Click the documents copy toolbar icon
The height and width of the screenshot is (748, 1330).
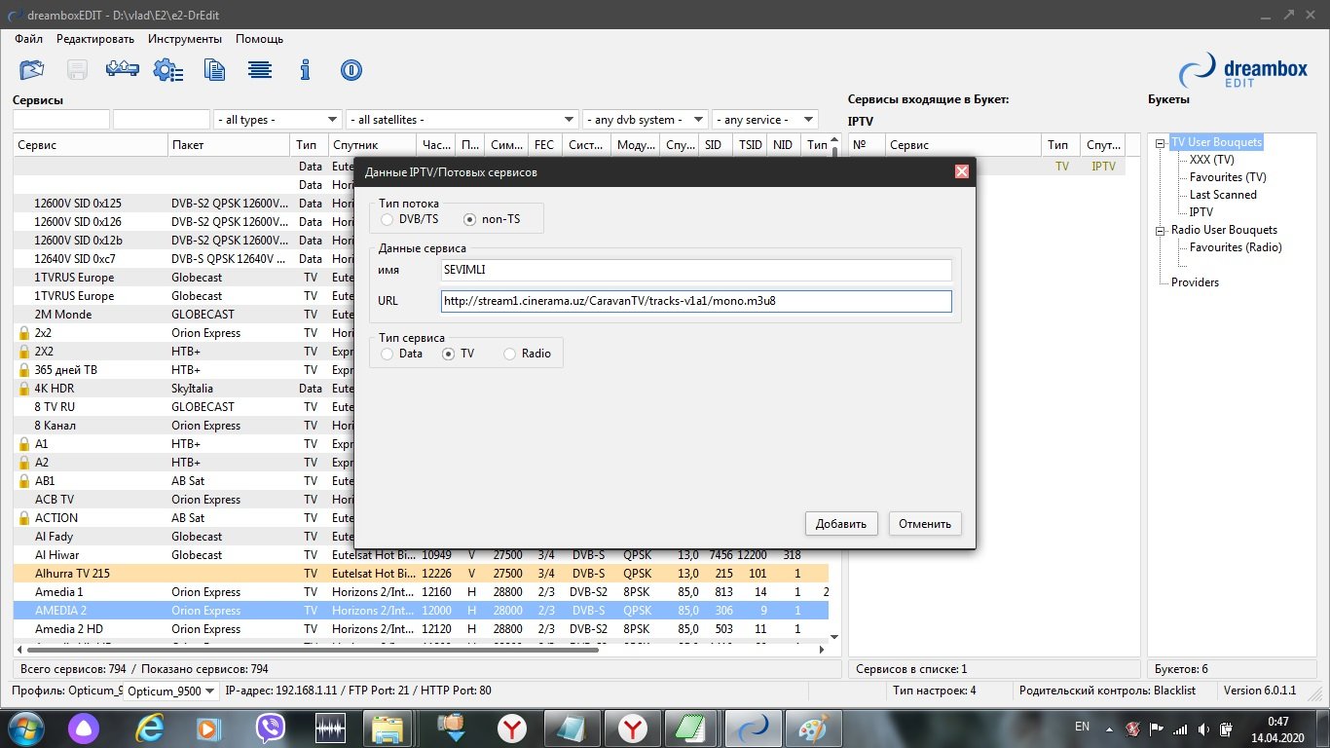[214, 70]
